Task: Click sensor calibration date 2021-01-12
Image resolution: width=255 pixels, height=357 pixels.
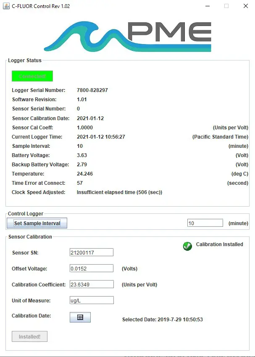Action: (90, 118)
